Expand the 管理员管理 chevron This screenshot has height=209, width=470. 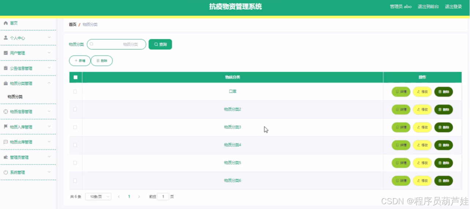(x=49, y=157)
